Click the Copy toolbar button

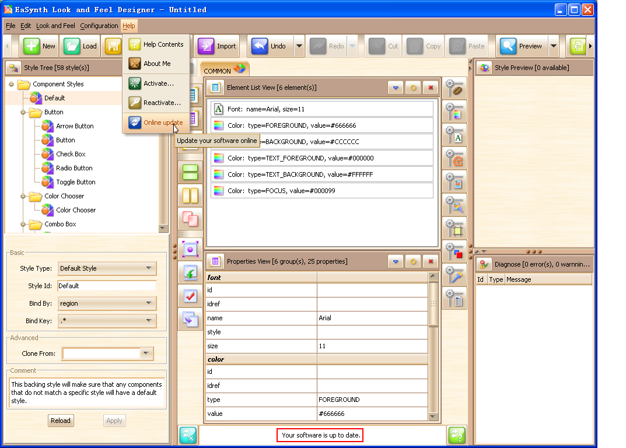point(424,46)
